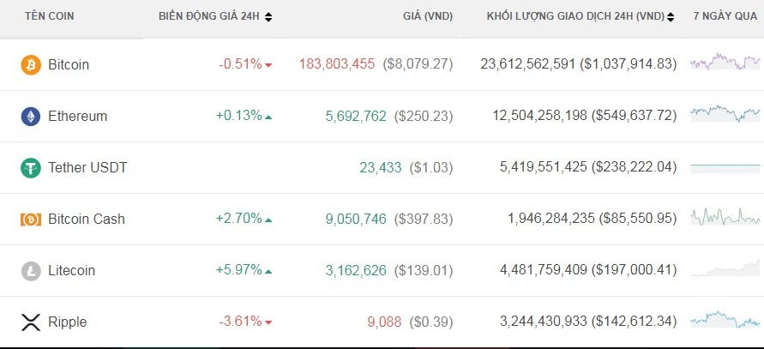Click the Giá (VND) column header
The width and height of the screenshot is (764, 349).
tap(428, 16)
